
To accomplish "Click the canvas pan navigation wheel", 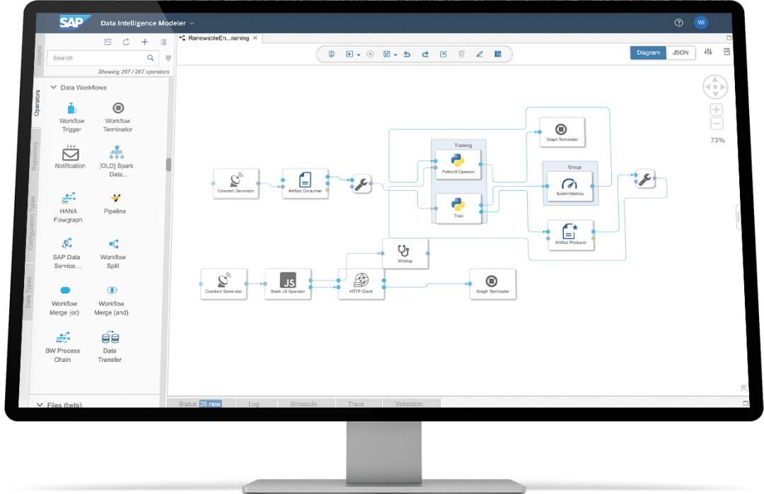I will (715, 87).
